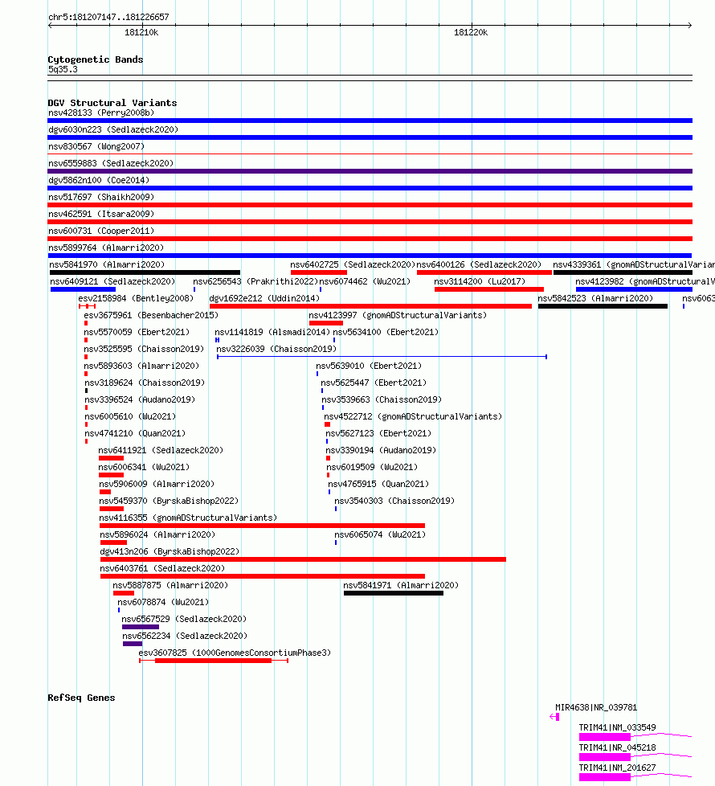Image resolution: width=715 pixels, height=786 pixels.
Task: Select nsv6562234 (Sedlazeck2020) purple bar
Action: tap(133, 644)
